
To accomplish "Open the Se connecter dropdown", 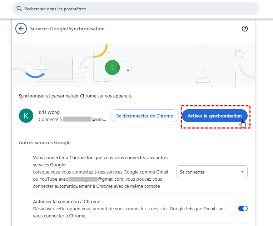I will point(212,172).
